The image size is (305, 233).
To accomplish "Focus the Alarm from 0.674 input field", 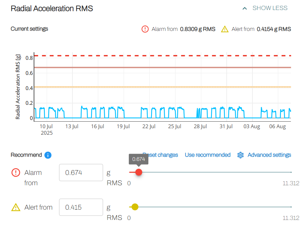I will click(81, 173).
